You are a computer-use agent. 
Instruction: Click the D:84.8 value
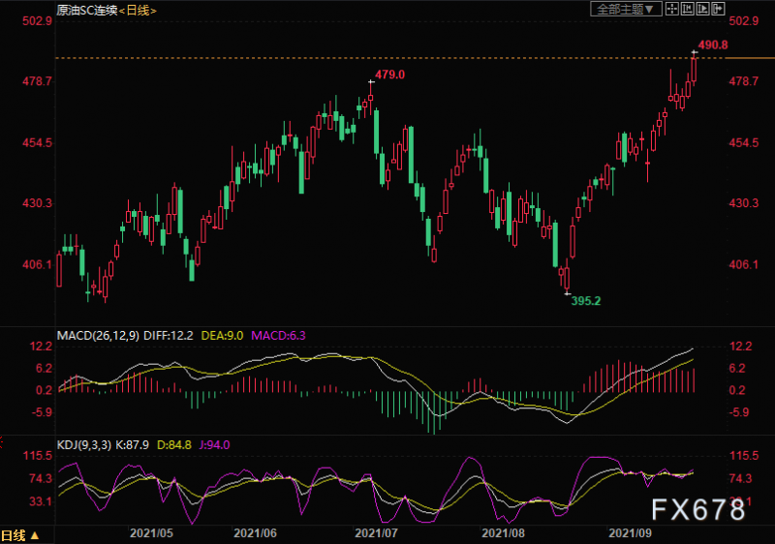tap(174, 444)
